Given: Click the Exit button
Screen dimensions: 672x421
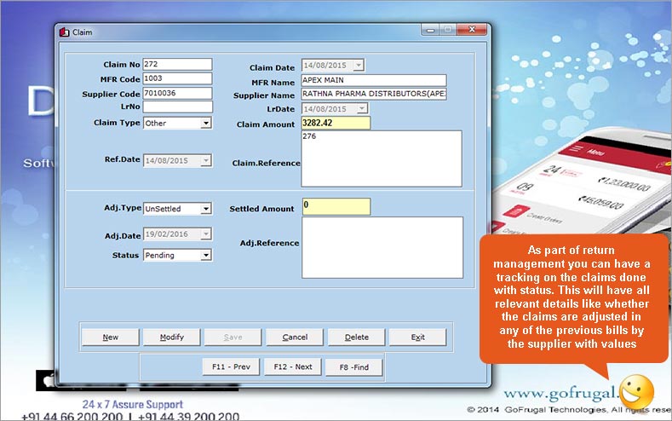Looking at the screenshot, I should (x=417, y=337).
